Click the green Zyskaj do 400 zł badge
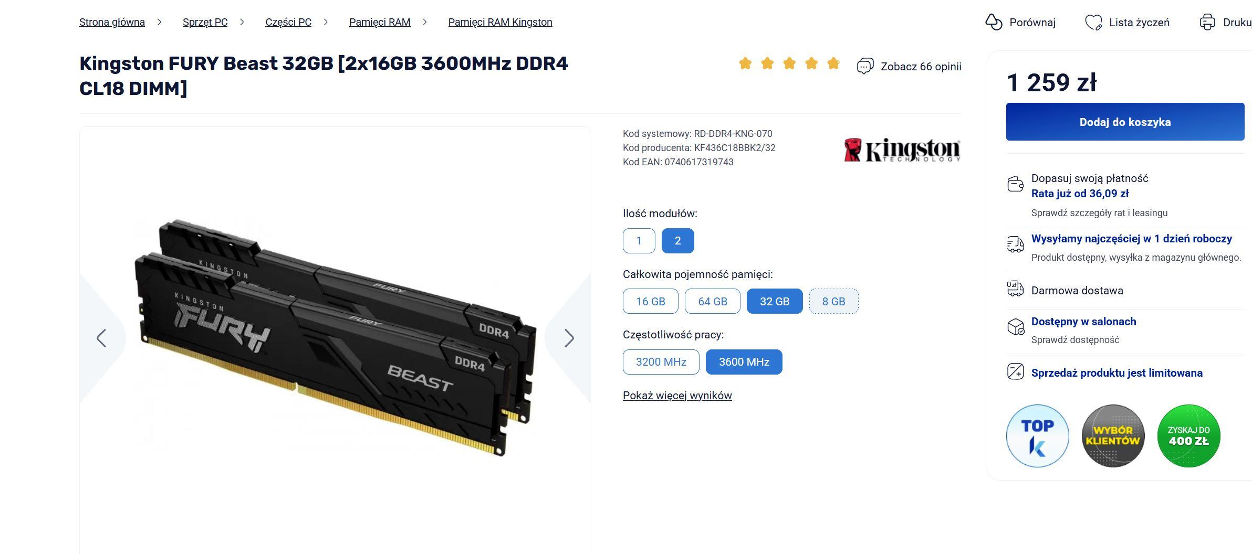This screenshot has height=554, width=1252. [1188, 435]
